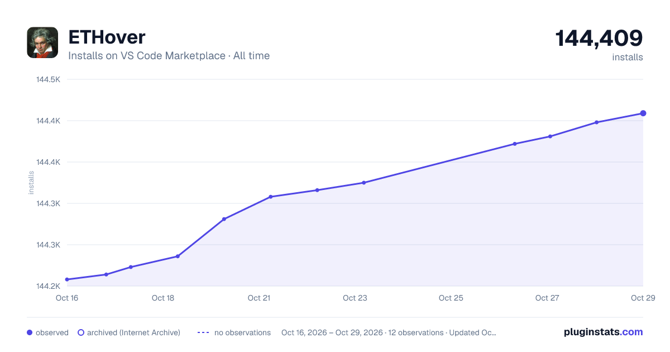
Task: Click the 144.5K y-axis label
Action: [x=48, y=79]
